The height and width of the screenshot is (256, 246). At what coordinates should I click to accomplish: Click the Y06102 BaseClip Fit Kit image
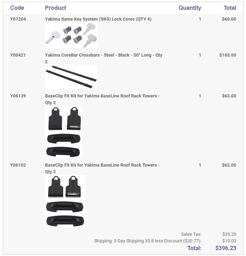point(65,201)
